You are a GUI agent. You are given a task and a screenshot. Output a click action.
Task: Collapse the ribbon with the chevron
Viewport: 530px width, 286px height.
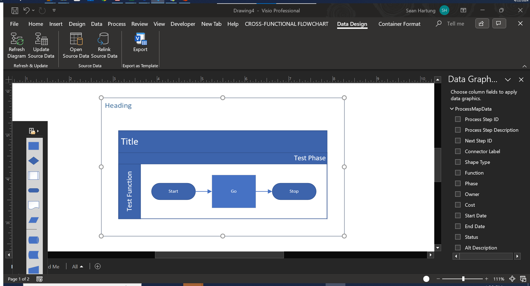[x=525, y=66]
